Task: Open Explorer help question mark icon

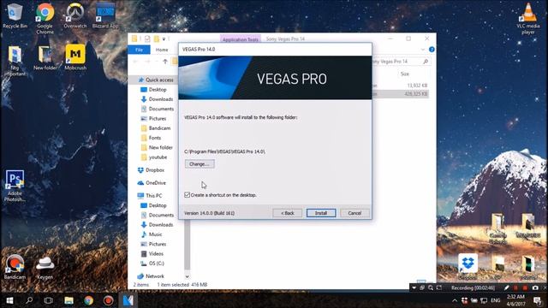Action: [432, 50]
